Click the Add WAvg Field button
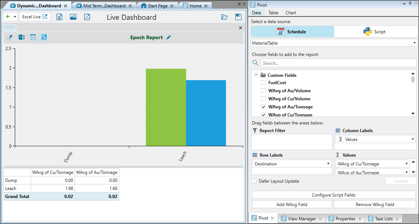The image size is (419, 224). (x=292, y=205)
